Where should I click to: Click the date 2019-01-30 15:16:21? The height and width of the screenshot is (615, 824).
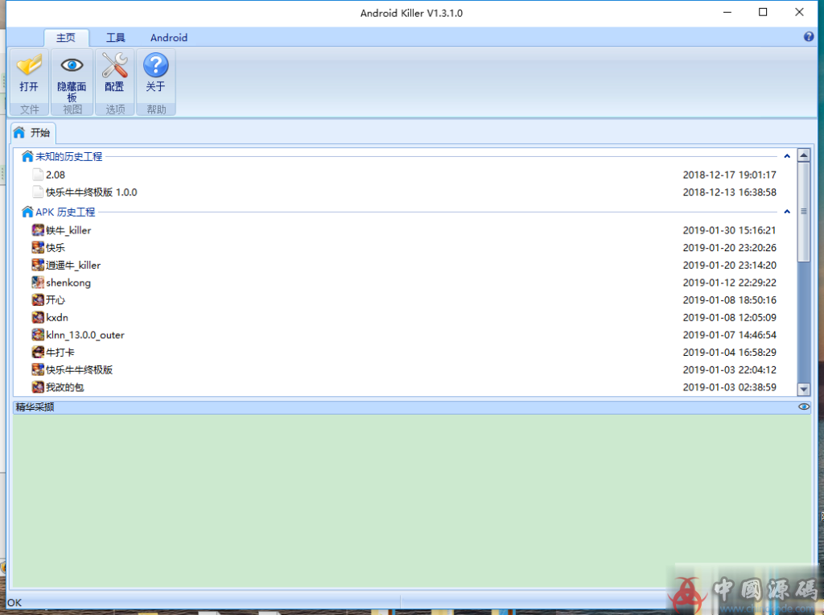click(x=729, y=230)
